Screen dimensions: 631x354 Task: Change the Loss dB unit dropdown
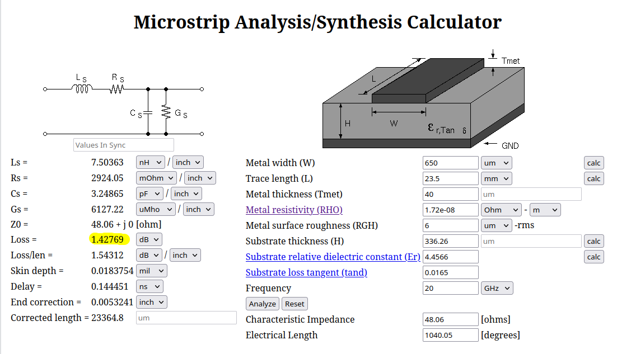tap(149, 239)
